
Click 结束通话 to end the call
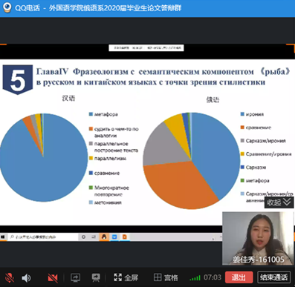click(x=273, y=277)
